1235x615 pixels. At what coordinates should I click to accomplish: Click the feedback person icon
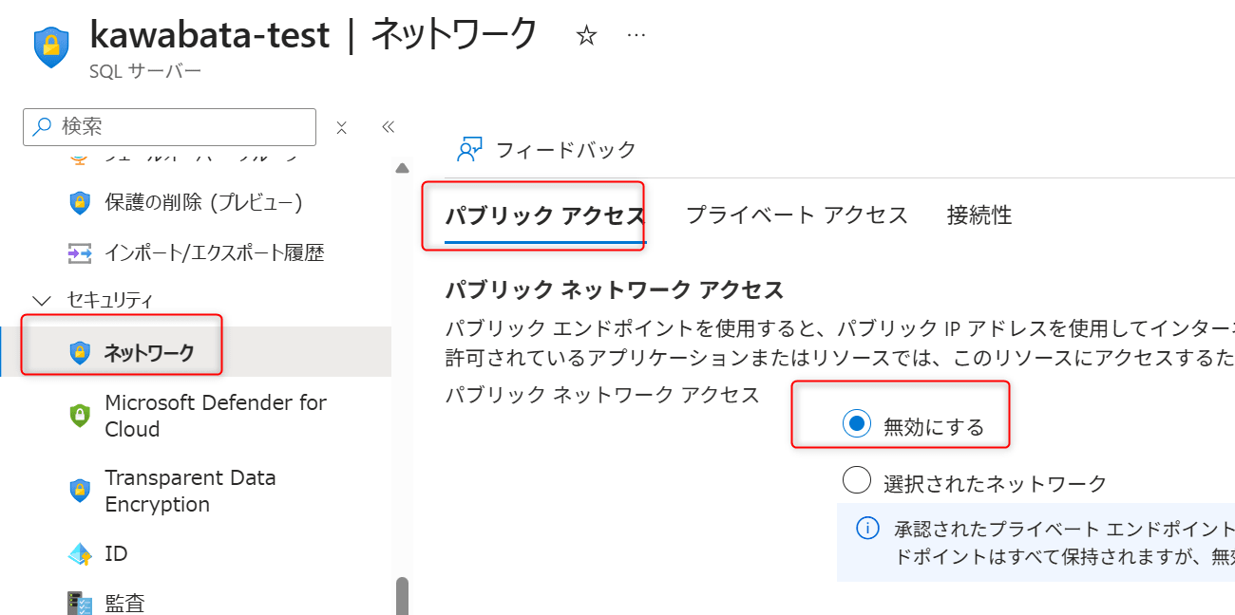470,149
